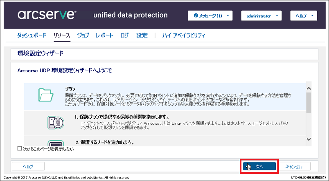
Task: Click the scrollbar up arrow
Action: (x=309, y=88)
